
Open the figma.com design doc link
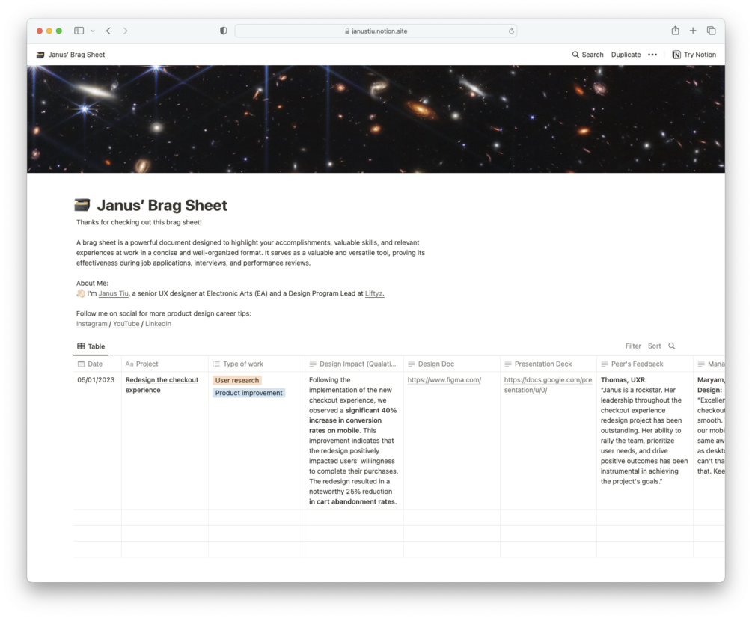pos(444,380)
